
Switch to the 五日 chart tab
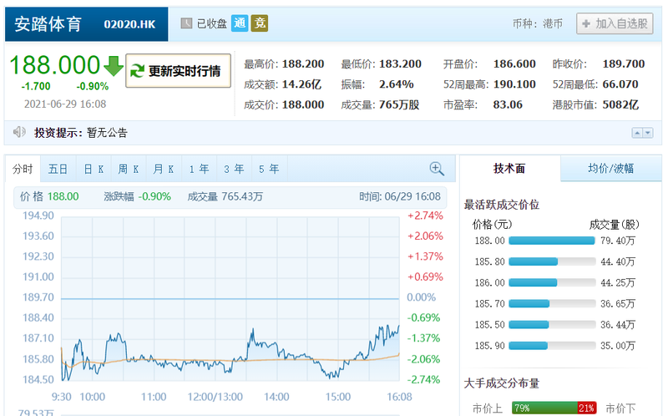(58, 170)
